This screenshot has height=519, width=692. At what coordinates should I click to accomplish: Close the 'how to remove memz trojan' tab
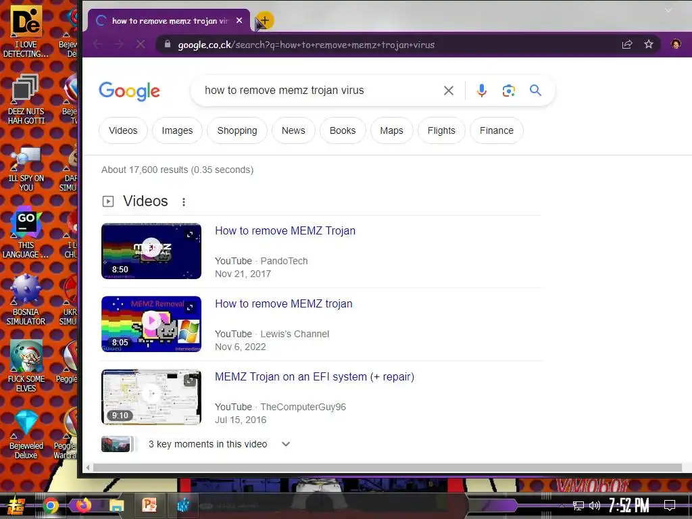[239, 20]
